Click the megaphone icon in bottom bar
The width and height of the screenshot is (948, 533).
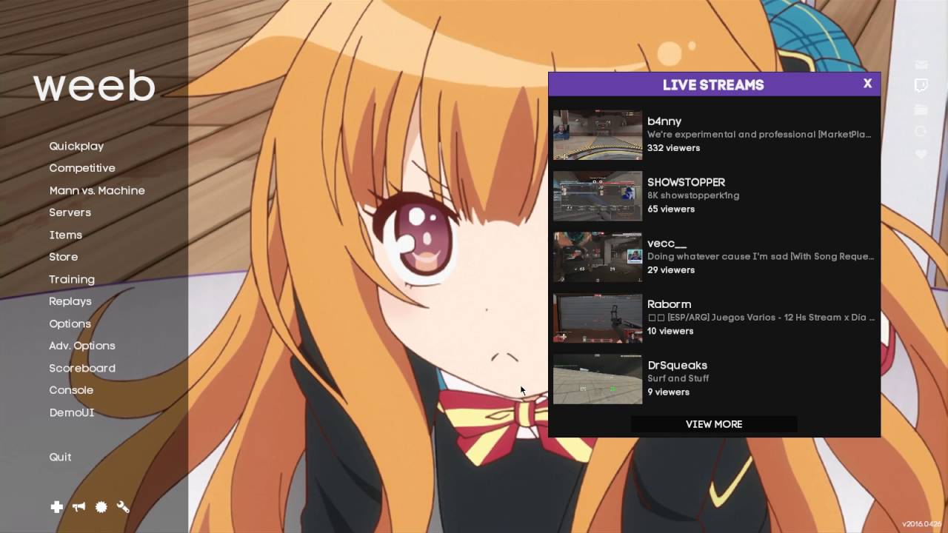[x=79, y=507]
